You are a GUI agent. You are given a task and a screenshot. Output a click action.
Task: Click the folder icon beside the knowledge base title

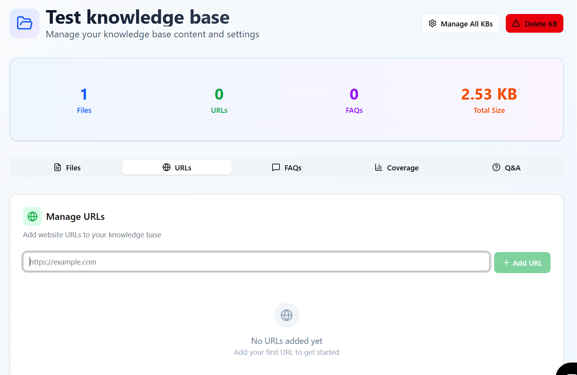pos(24,23)
